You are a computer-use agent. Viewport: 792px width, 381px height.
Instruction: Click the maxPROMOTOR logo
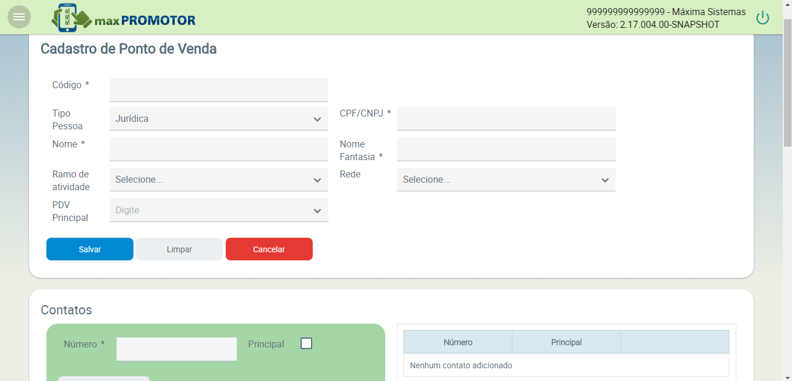[x=124, y=18]
